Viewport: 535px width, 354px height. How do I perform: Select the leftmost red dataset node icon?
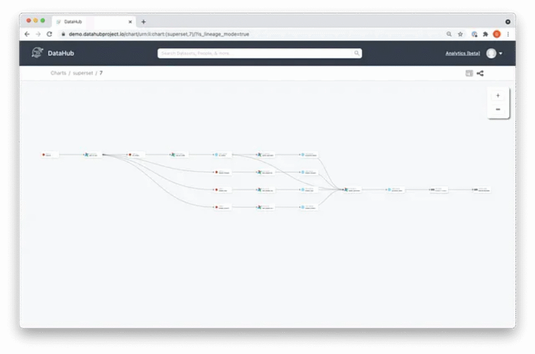tap(43, 154)
